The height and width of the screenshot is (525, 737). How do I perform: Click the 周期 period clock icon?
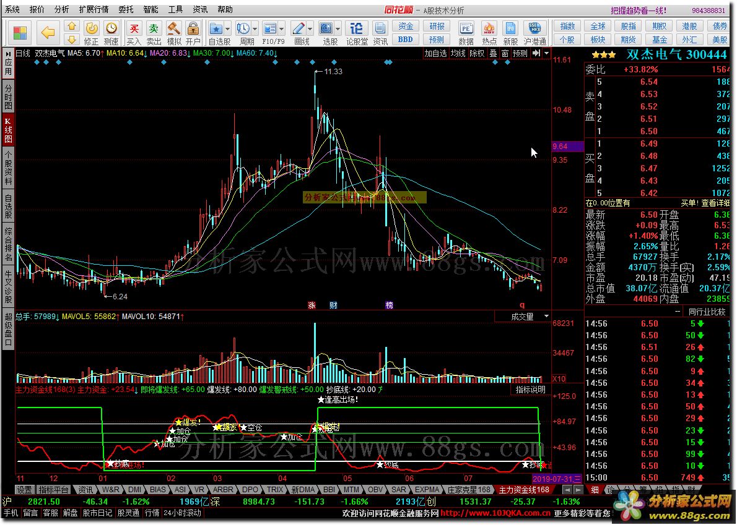tap(243, 28)
